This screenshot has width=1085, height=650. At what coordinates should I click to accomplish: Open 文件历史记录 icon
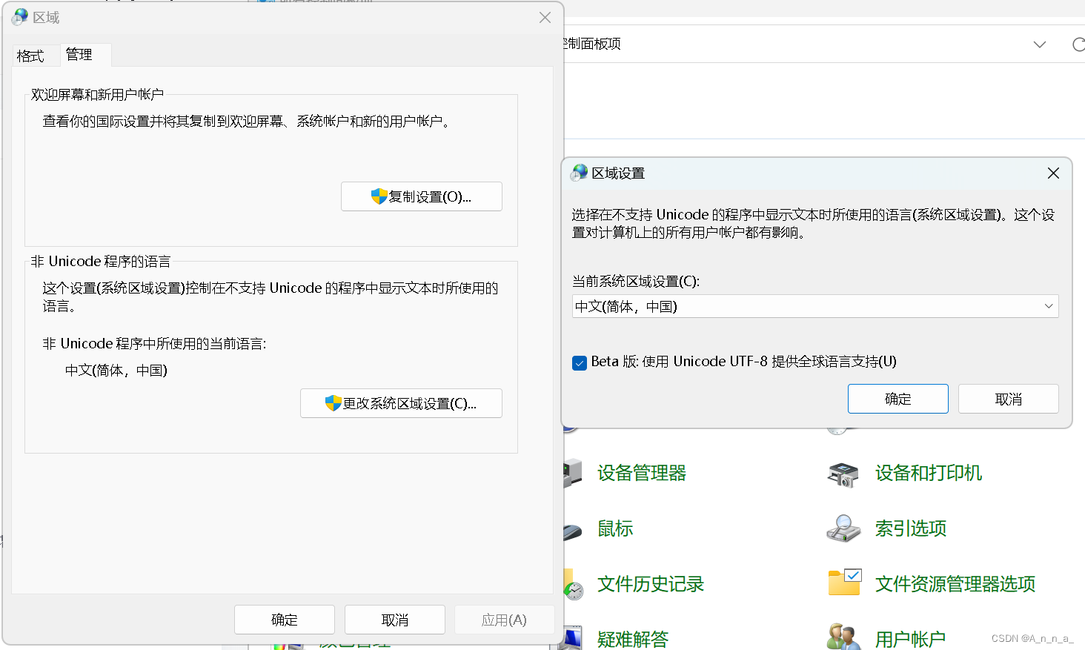pyautogui.click(x=650, y=584)
